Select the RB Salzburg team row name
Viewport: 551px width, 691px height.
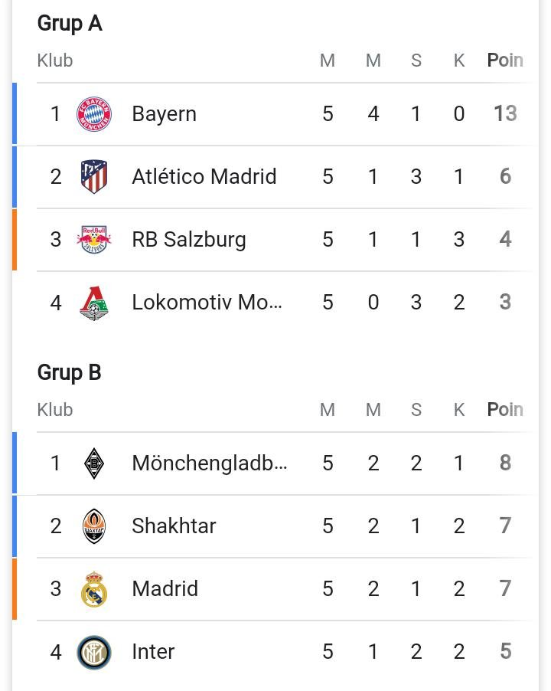[189, 240]
